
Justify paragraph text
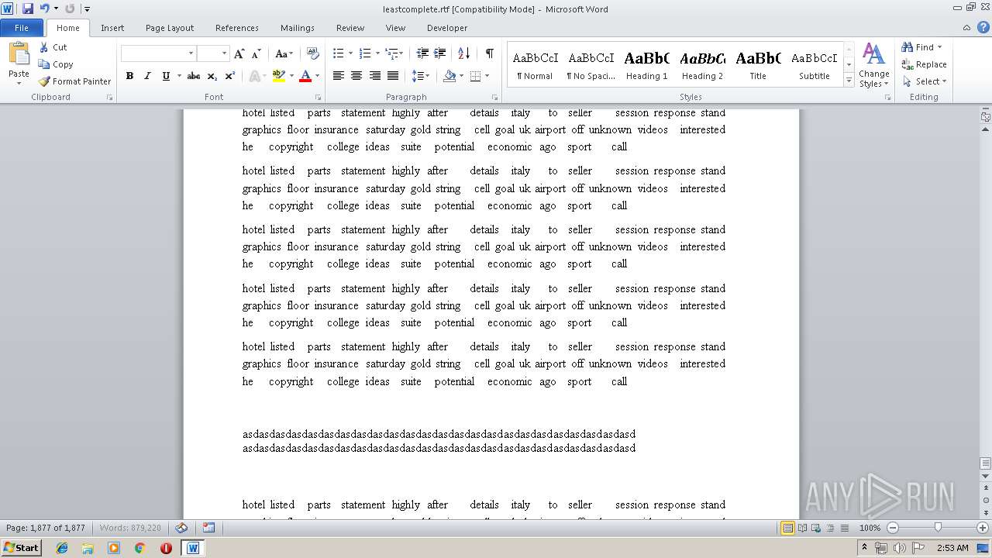[393, 76]
